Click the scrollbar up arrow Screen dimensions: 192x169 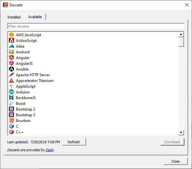[181, 35]
